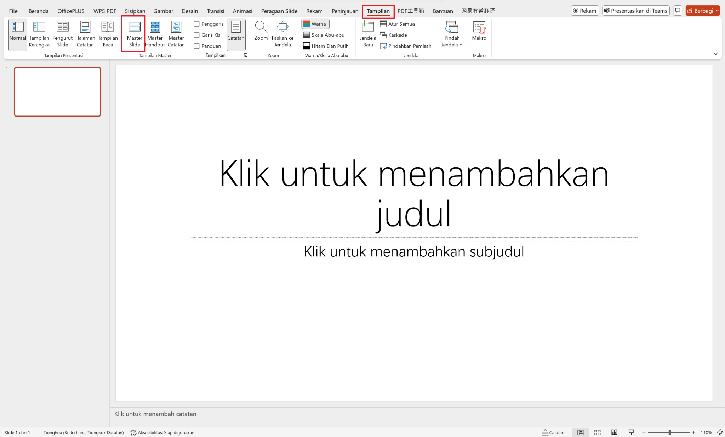Click the Zoom magnifier icon
The image size is (725, 437).
pos(261,27)
